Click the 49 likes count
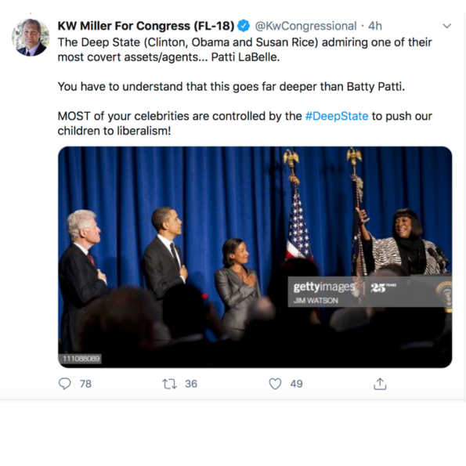Image resolution: width=466 pixels, height=466 pixels. pos(296,384)
